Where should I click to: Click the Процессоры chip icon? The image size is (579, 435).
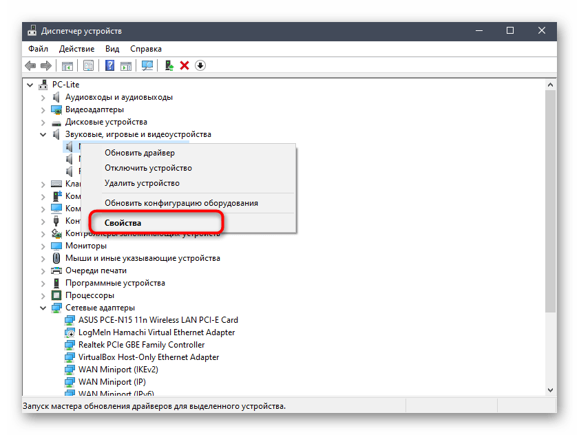tap(56, 295)
